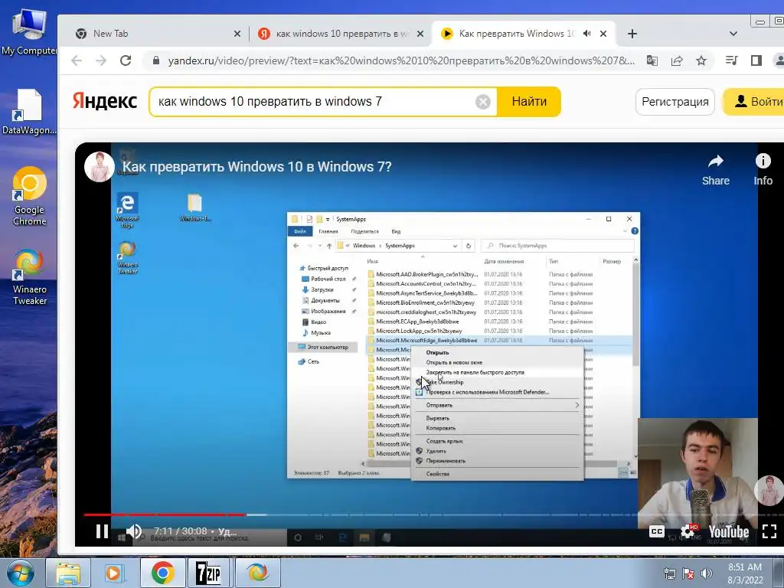Launch Winaero Tweaker from the desktop

(x=30, y=277)
